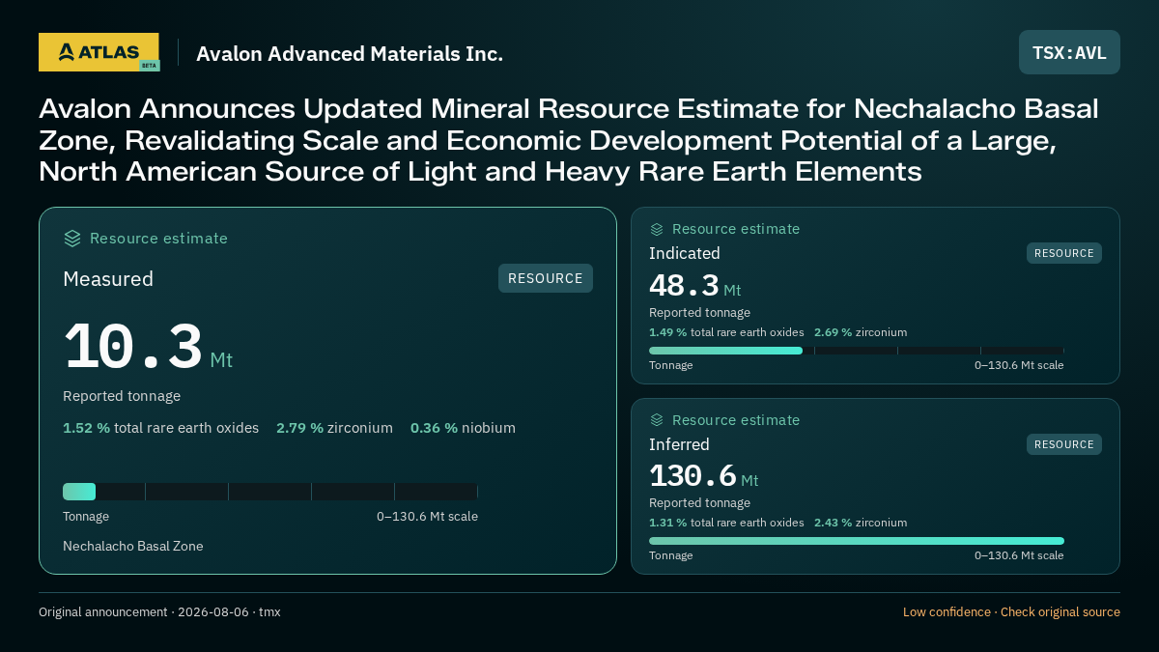The image size is (1159, 652).
Task: Click the Inferred tonnage progress bar
Action: [x=857, y=541]
